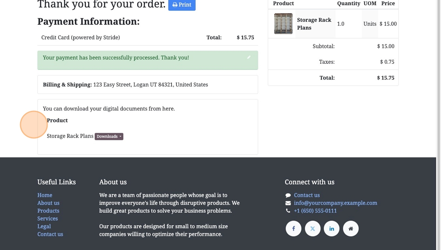This screenshot has width=441, height=250.
Task: Call the +1 (650) 555-0111 phone link
Action: pyautogui.click(x=315, y=211)
